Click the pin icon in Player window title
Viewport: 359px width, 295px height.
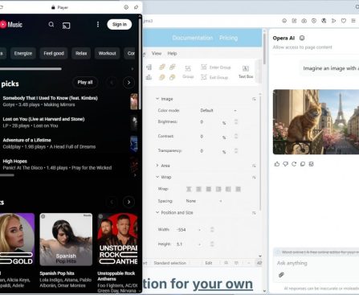(x=136, y=7)
